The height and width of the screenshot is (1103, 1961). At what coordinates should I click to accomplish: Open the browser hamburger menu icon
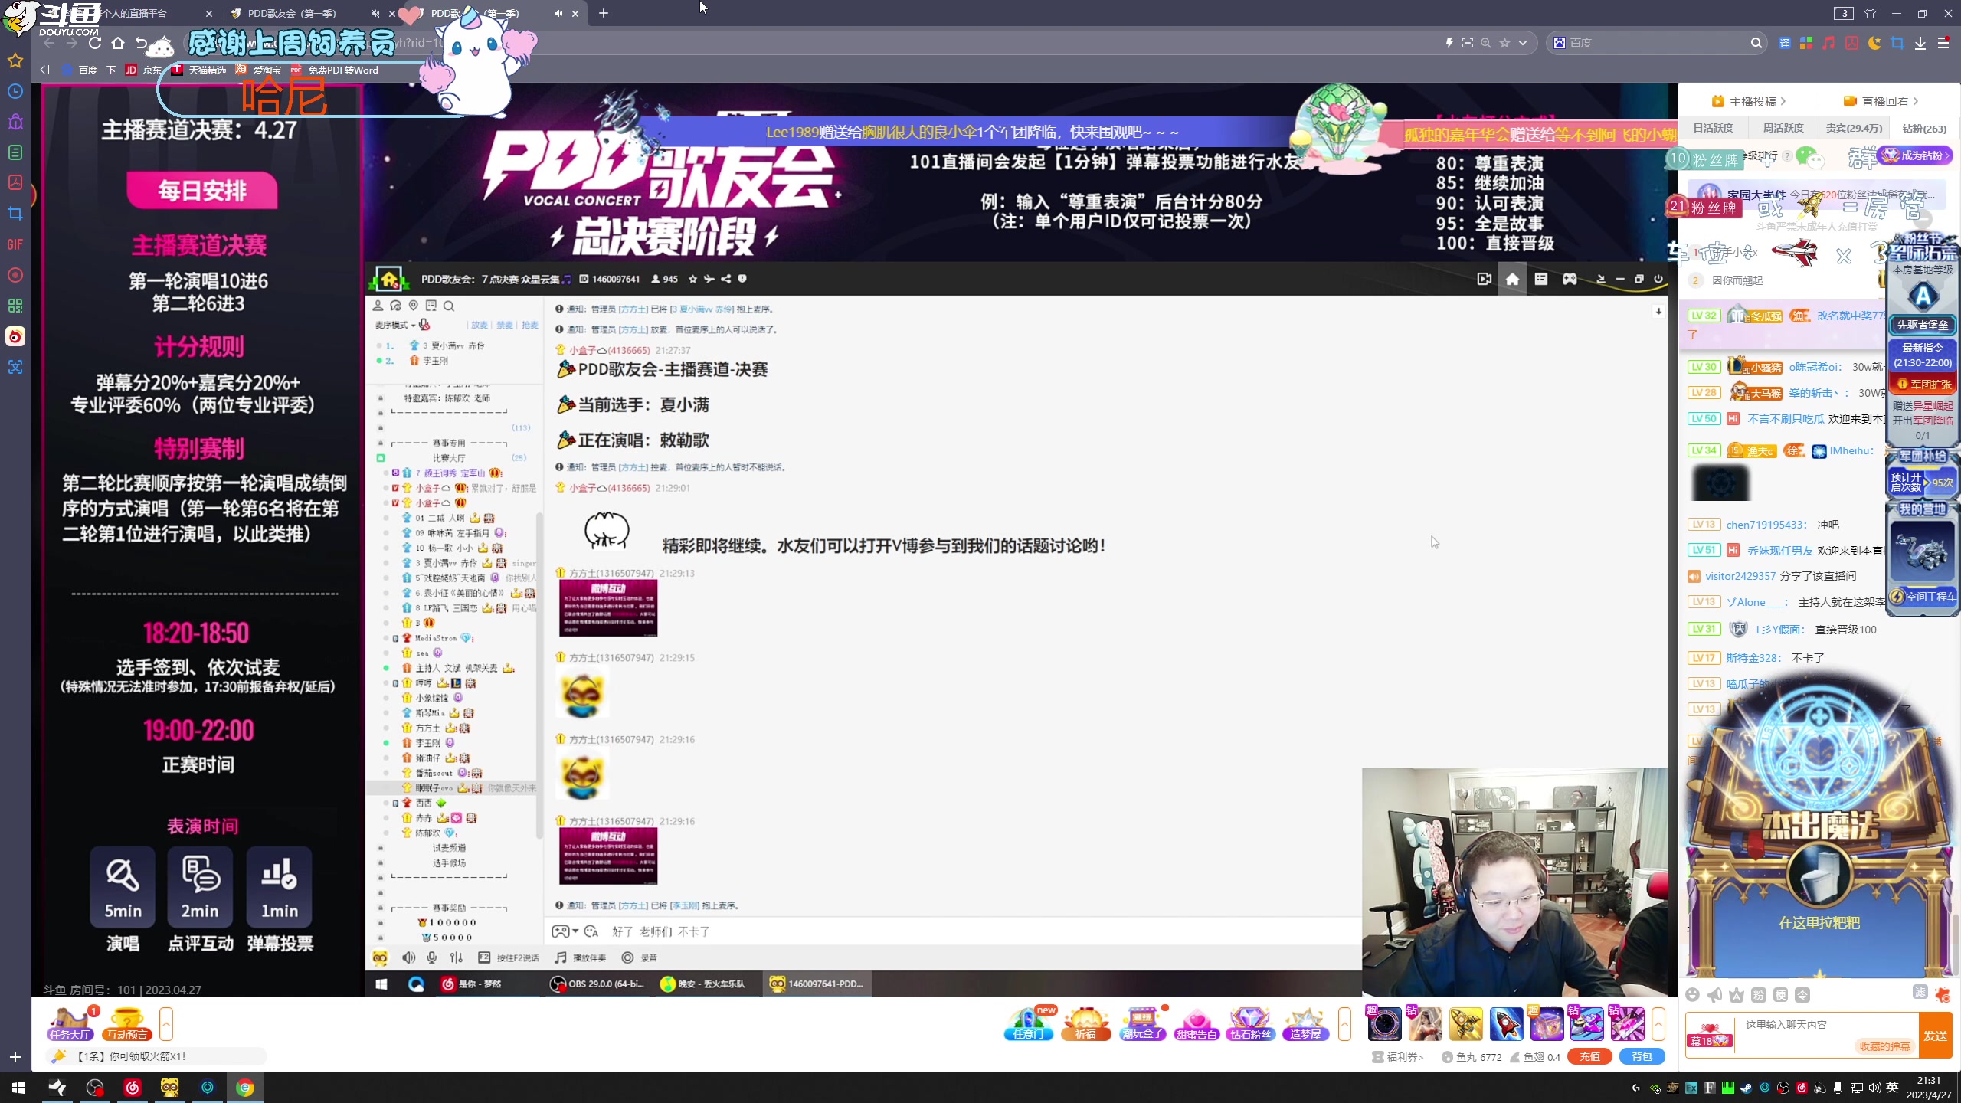coord(1943,43)
